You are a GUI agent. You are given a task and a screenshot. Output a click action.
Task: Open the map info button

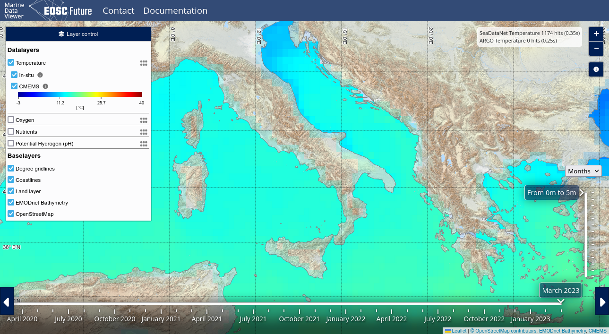[596, 69]
